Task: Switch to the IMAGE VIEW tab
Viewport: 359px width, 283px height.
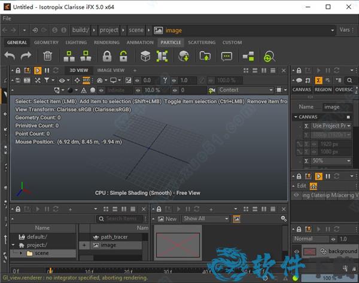Action: click(111, 70)
